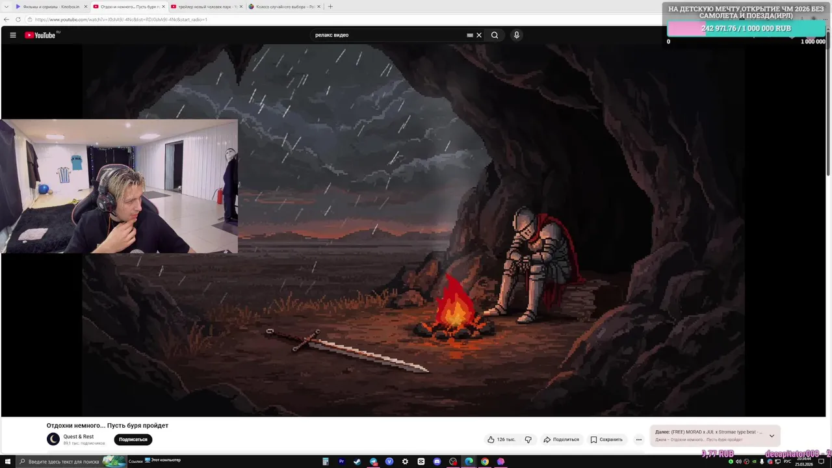Viewport: 832px width, 468px height.
Task: Close the трейлер новый человек паук tab
Action: point(241,6)
